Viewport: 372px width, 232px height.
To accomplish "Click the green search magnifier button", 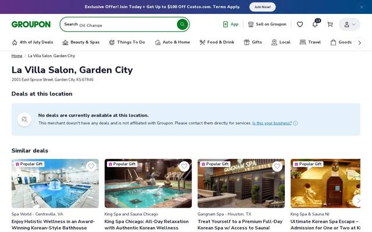I will [x=182, y=24].
